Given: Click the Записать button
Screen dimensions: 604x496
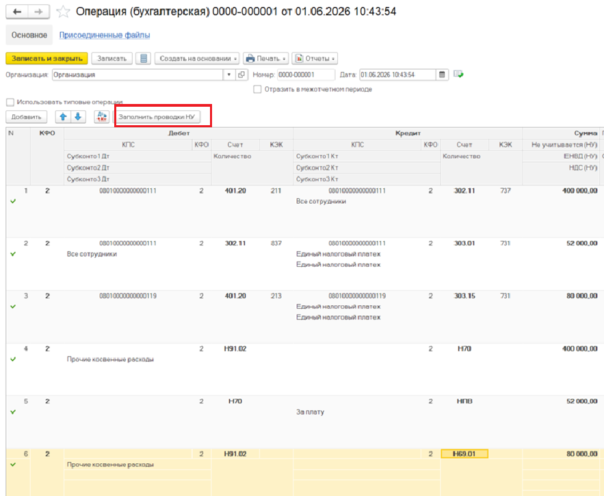Looking at the screenshot, I should click(x=111, y=59).
